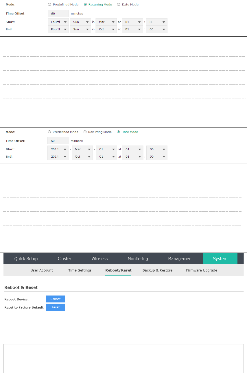Click the Reset to factory default button
This screenshot has width=247, height=373.
tap(56, 307)
